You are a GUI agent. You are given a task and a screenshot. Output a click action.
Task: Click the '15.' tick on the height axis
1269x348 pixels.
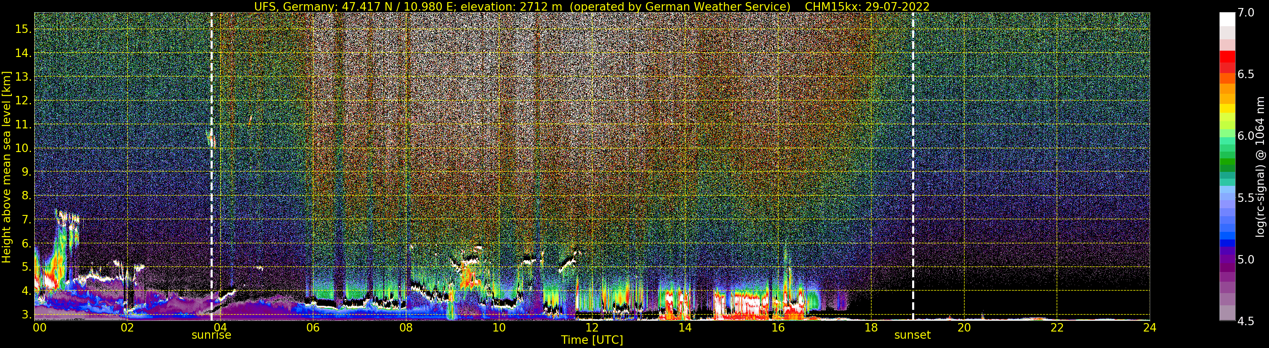[x=23, y=29]
